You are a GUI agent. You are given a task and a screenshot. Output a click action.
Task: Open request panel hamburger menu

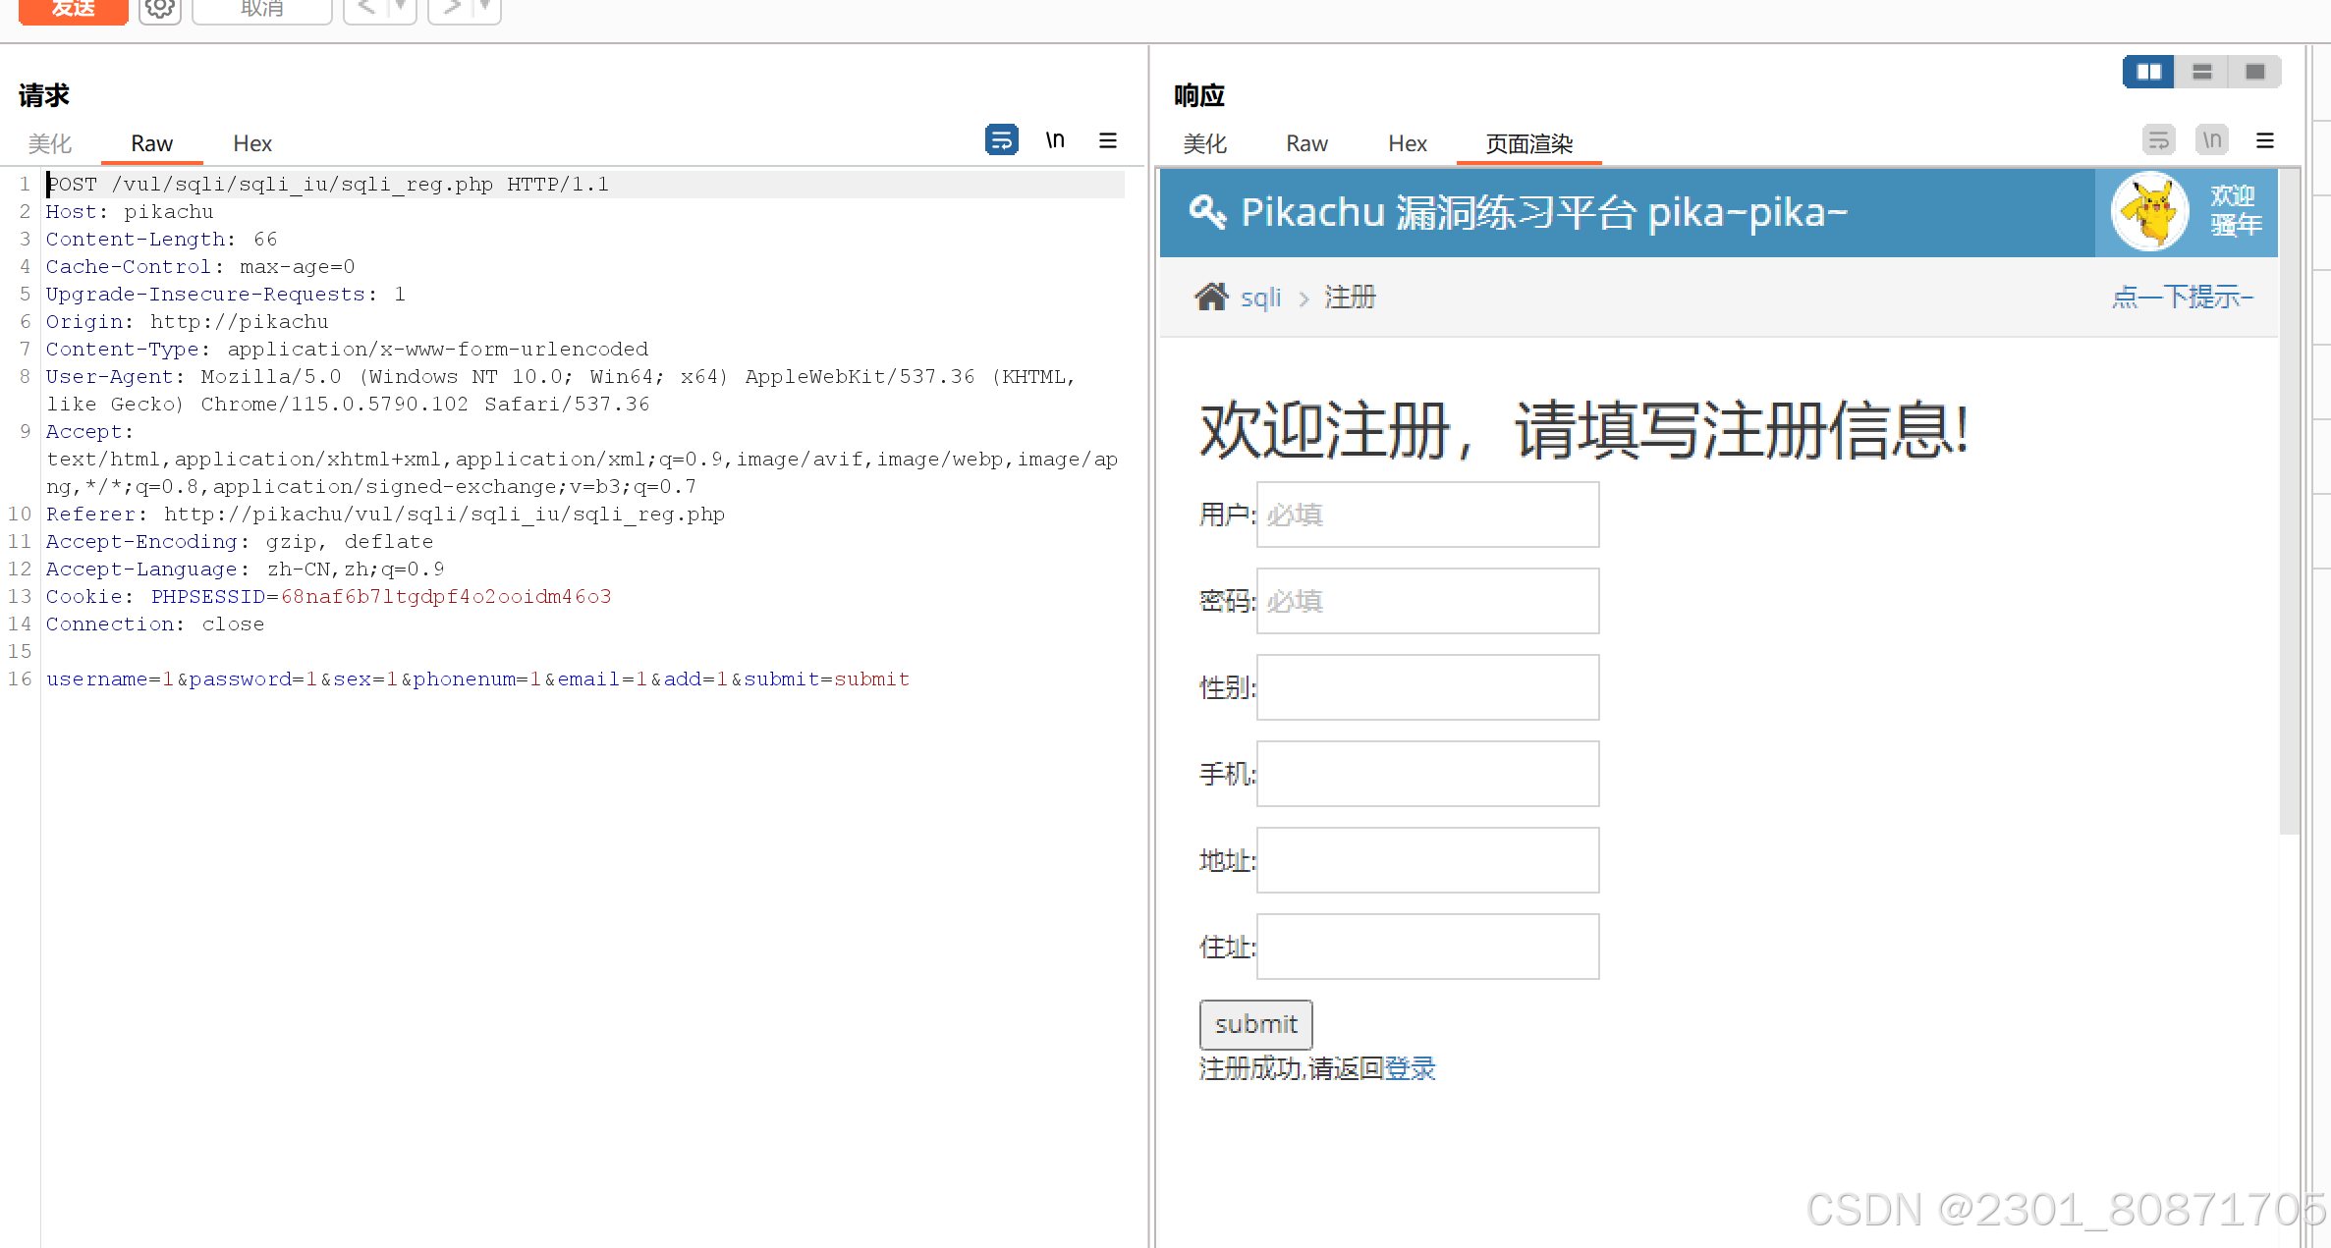point(1107,140)
